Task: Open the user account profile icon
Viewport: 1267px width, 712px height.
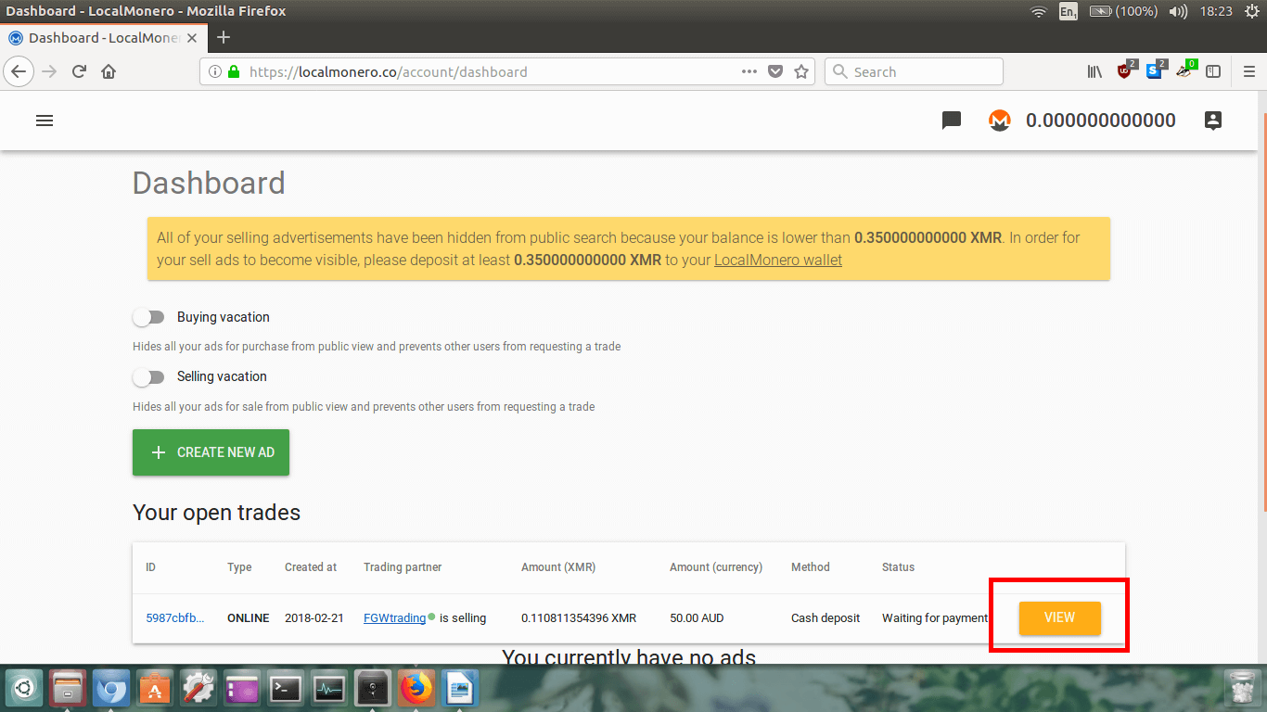Action: pyautogui.click(x=1212, y=121)
